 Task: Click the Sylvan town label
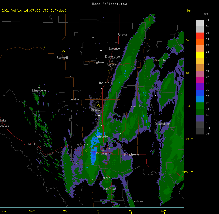pos(99,62)
